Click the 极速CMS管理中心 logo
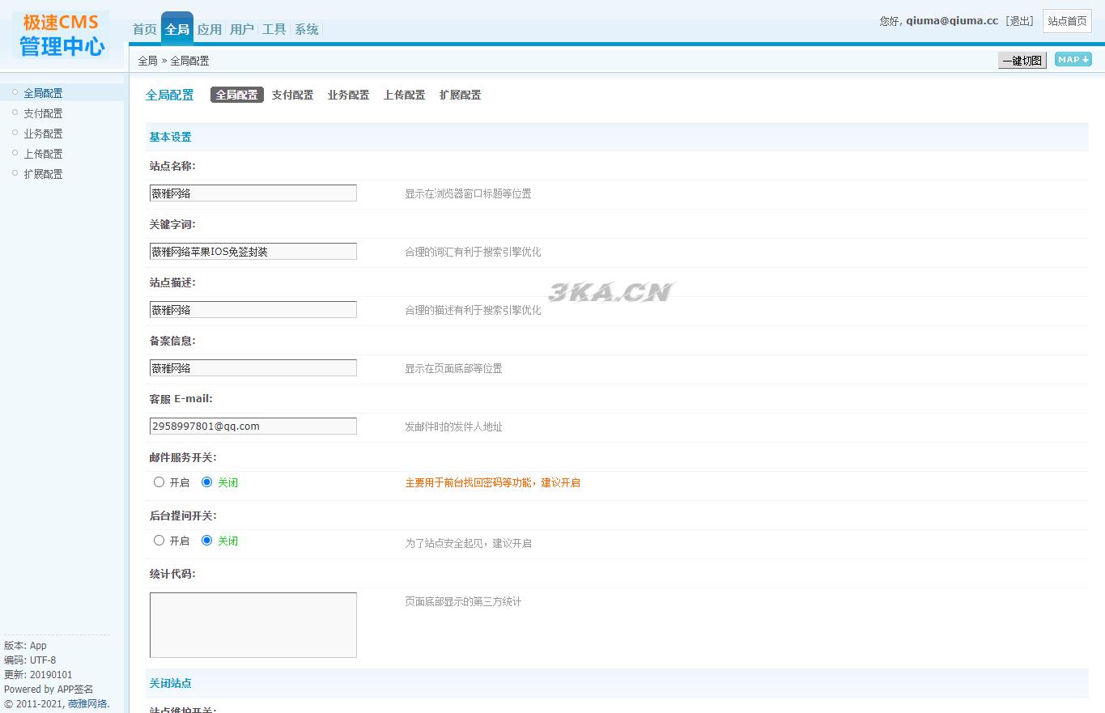Screen dimensions: 1105x713 click(x=62, y=35)
